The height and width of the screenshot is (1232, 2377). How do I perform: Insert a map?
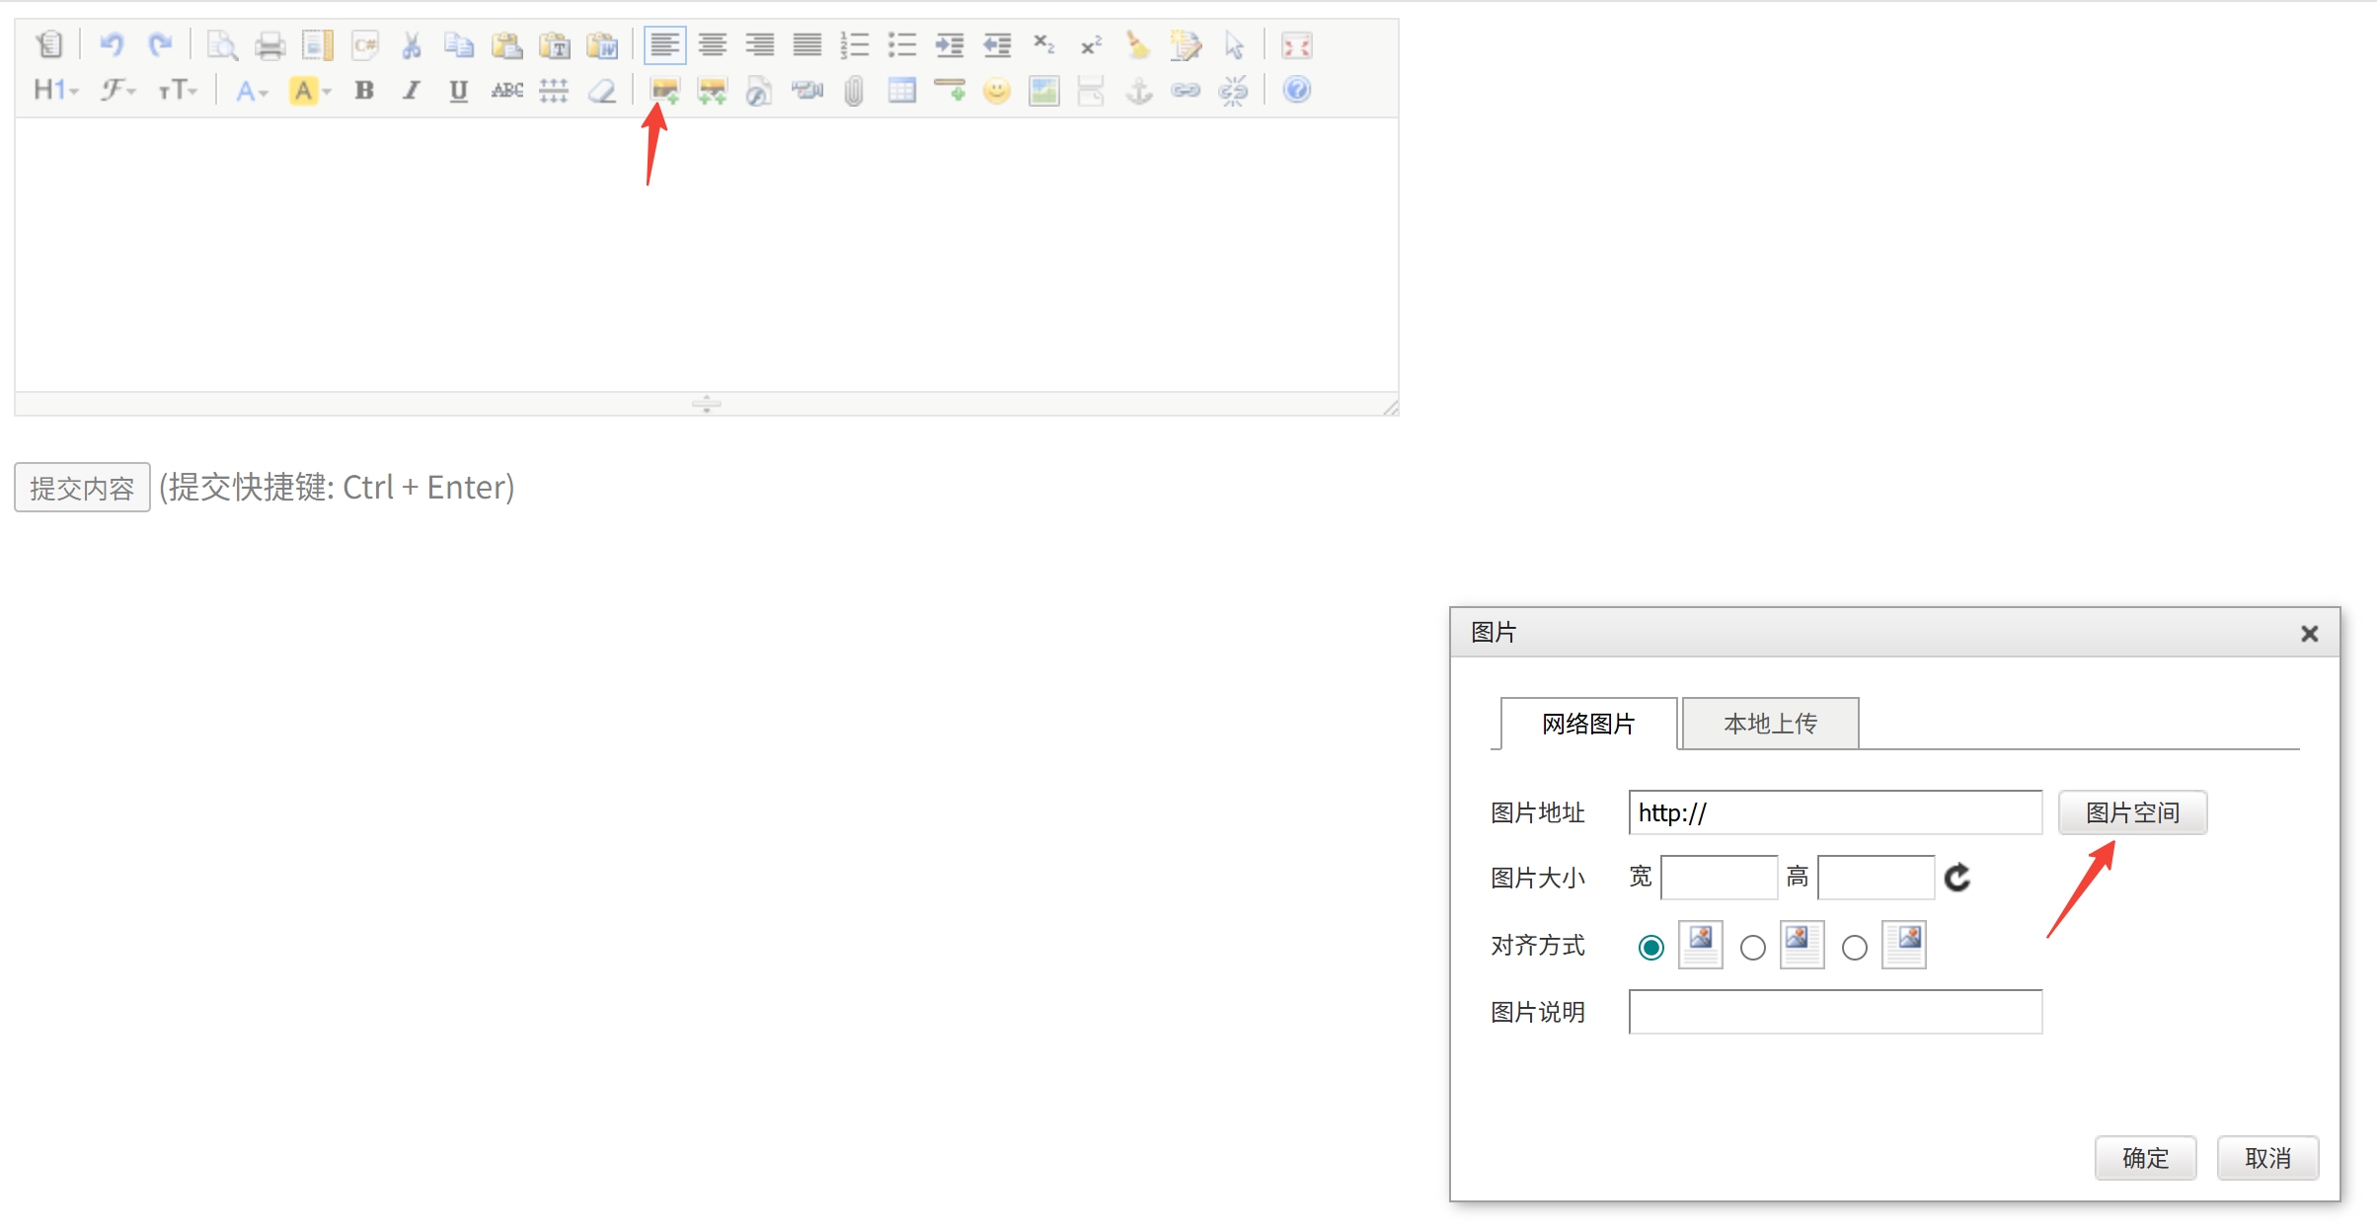pos(1044,91)
